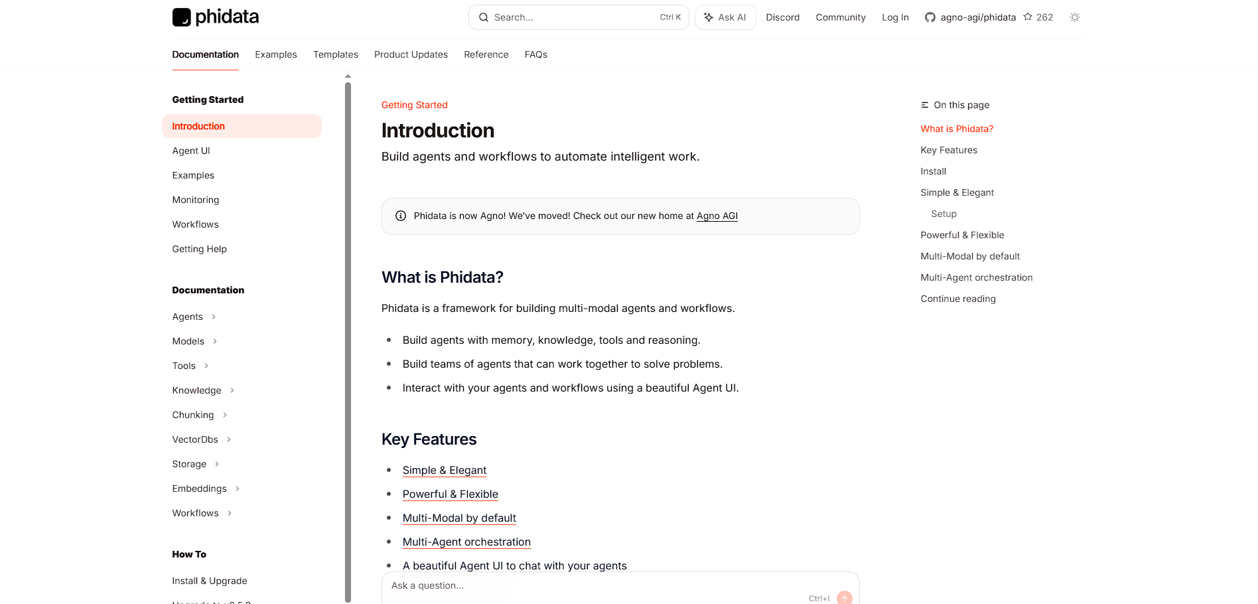Viewport: 1258px width, 604px height.
Task: Expand the Knowledge sidebar section
Action: tap(232, 391)
